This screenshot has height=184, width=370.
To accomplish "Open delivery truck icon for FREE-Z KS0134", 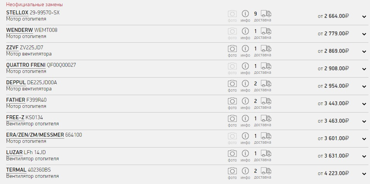I will tap(266, 118).
